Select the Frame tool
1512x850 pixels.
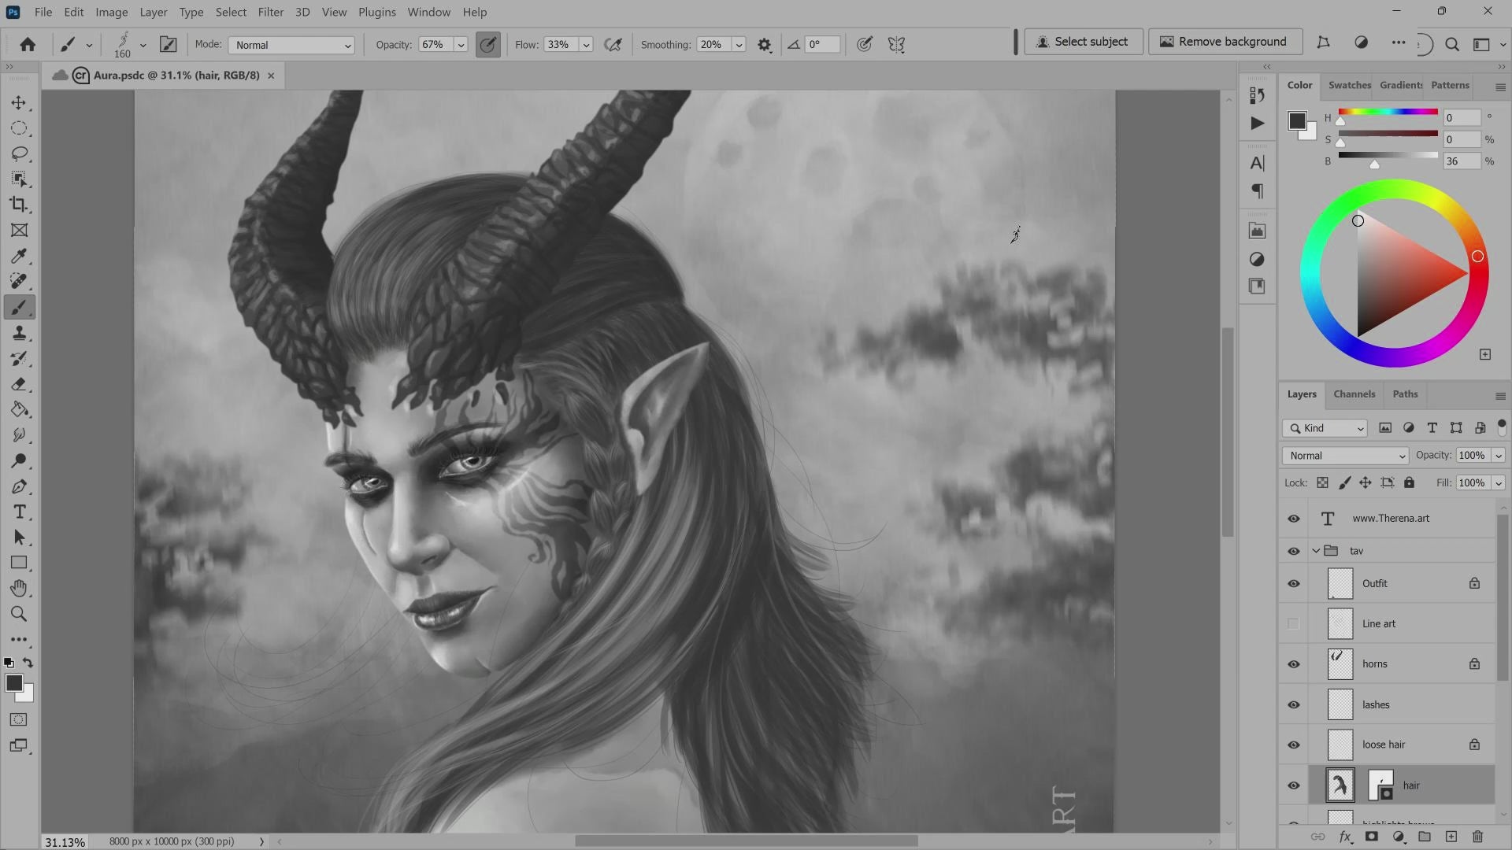click(x=19, y=231)
